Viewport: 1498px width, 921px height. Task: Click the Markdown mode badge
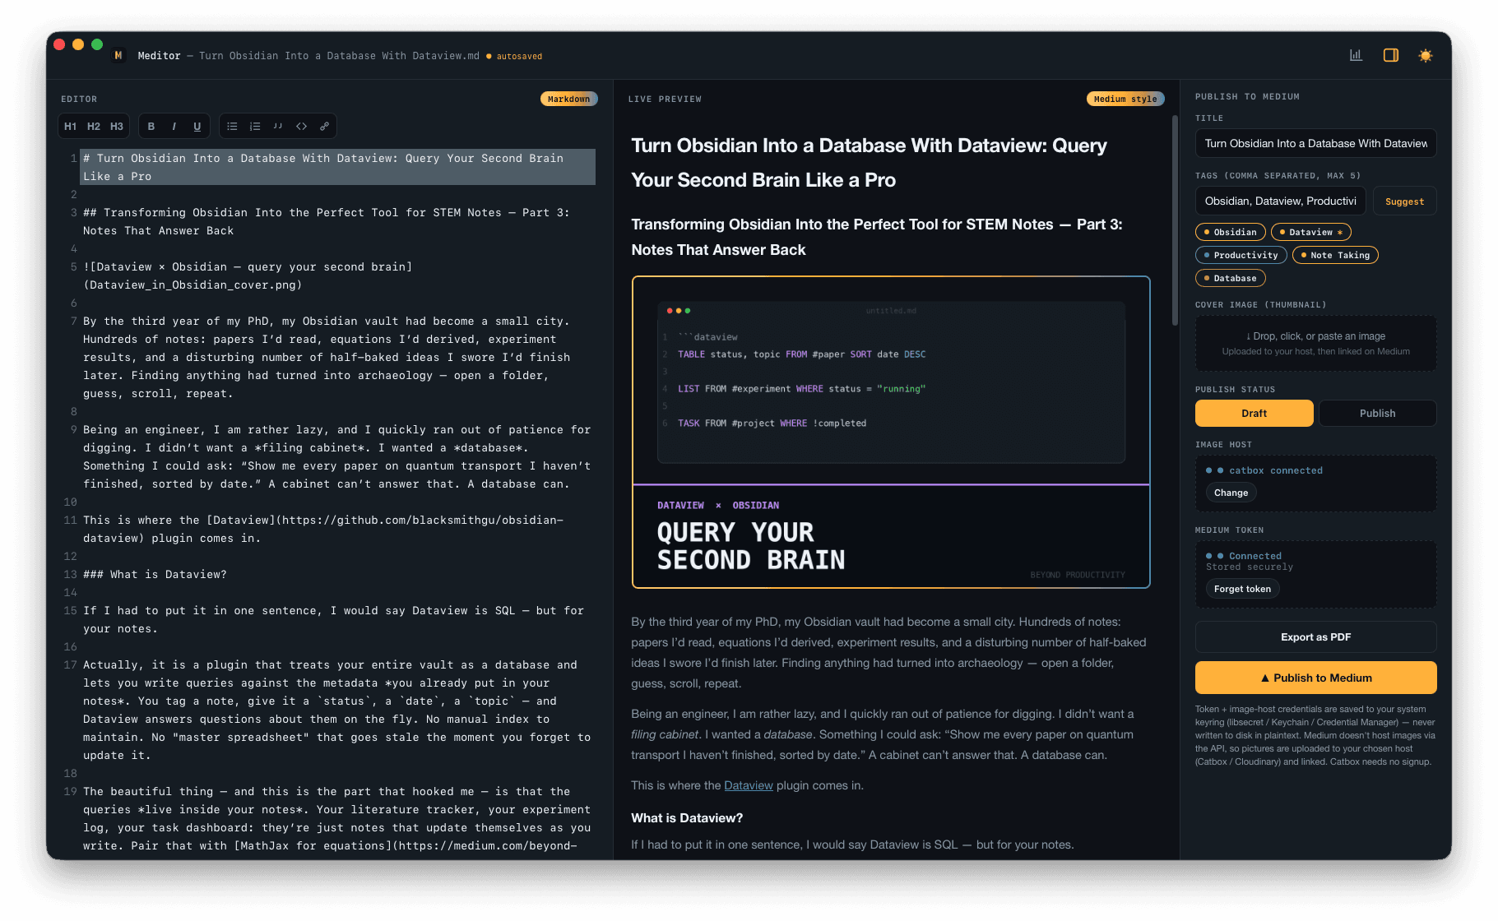click(x=568, y=99)
